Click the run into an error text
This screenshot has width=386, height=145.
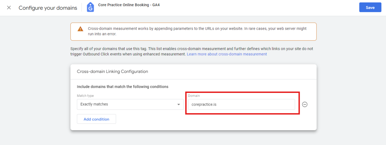coord(102,34)
